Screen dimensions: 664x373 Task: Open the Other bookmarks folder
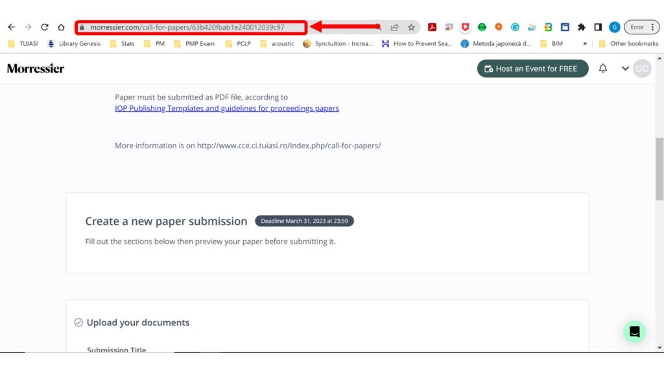point(628,43)
